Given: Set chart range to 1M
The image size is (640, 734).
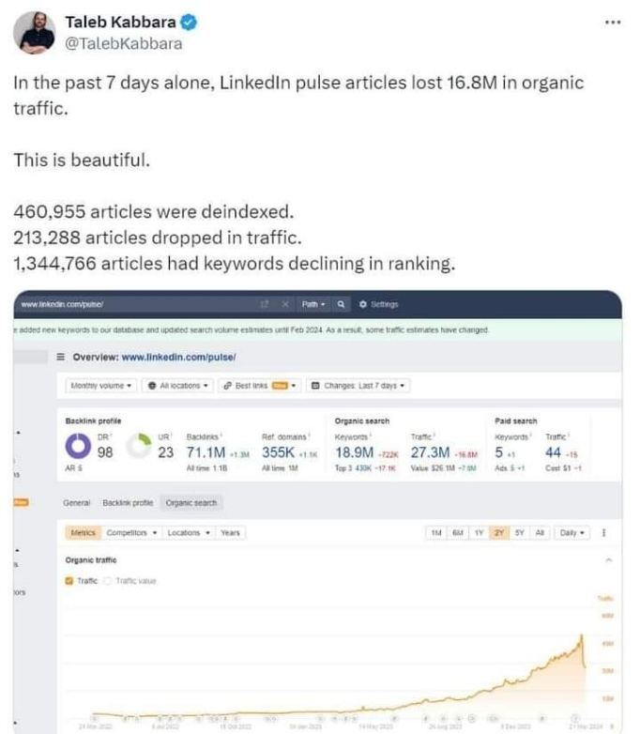Looking at the screenshot, I should [436, 533].
